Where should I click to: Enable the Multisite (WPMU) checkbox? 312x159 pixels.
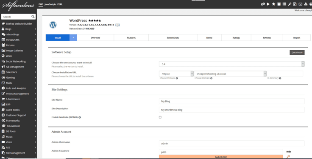pyautogui.click(x=160, y=117)
